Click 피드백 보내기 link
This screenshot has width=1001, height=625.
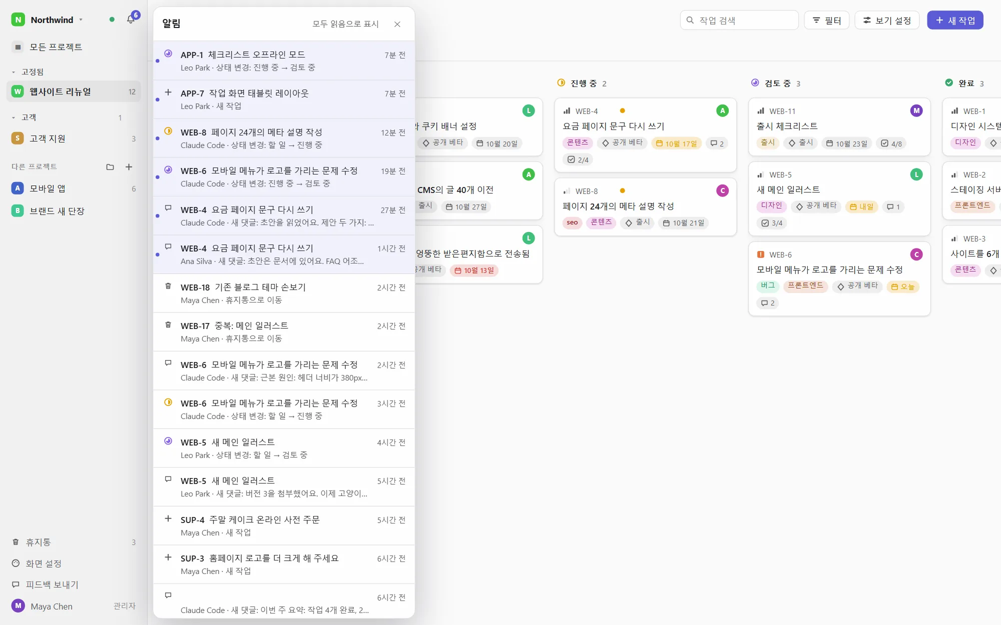[x=74, y=584]
